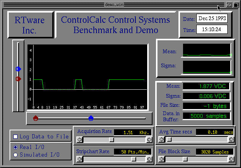Click left arrow of Stripchart Rate scrollbar

79,159
